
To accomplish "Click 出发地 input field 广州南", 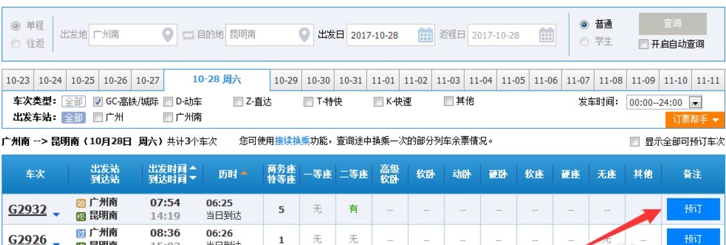I will pyautogui.click(x=133, y=35).
